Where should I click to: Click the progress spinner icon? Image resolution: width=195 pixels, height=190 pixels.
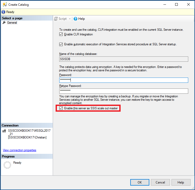[7, 165]
